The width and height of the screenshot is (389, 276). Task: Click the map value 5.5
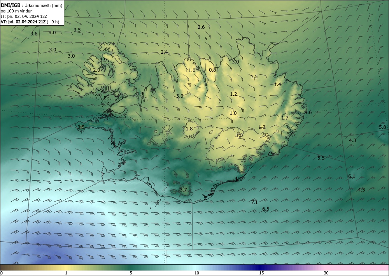(321, 158)
